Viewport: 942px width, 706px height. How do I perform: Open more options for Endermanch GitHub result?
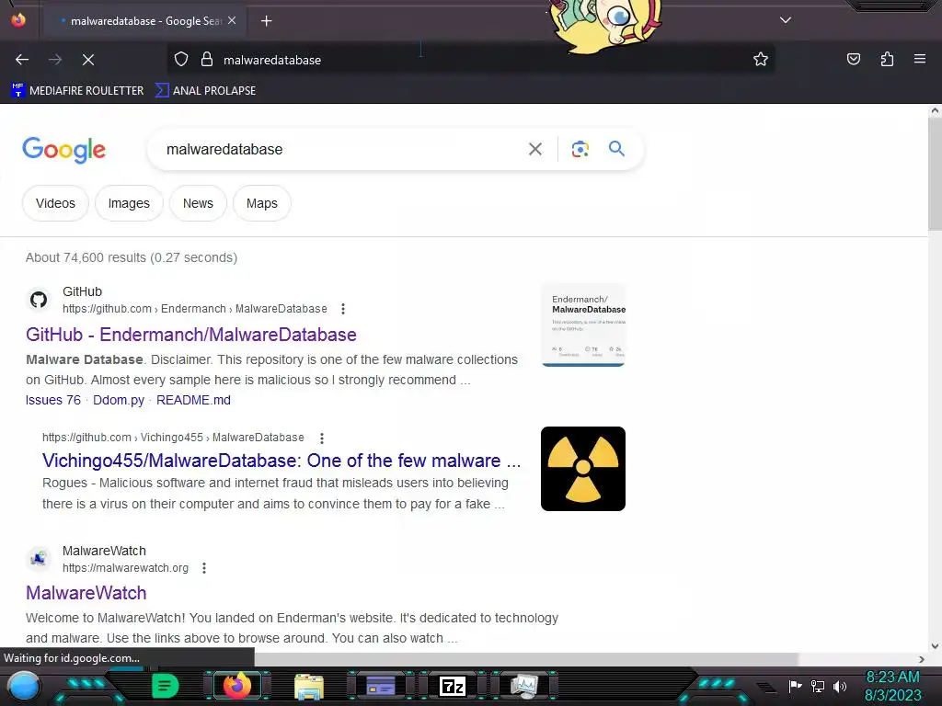[x=342, y=309]
